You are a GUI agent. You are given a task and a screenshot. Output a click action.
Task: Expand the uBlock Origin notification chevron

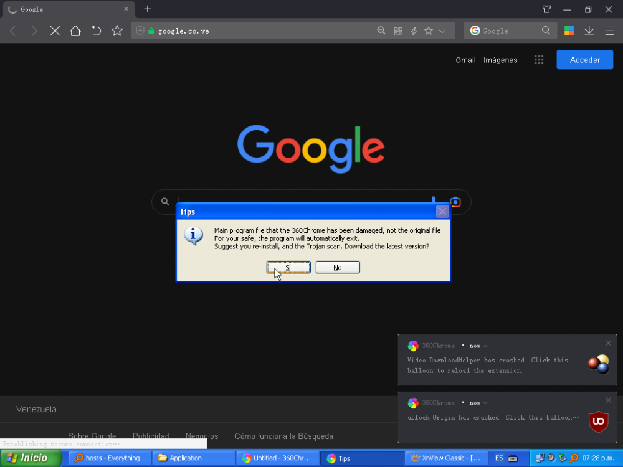(x=486, y=403)
